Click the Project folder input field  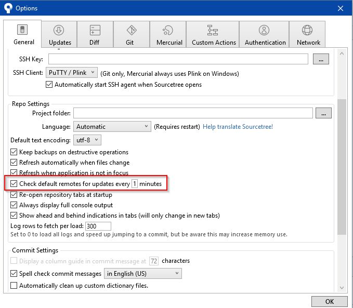[193, 113]
